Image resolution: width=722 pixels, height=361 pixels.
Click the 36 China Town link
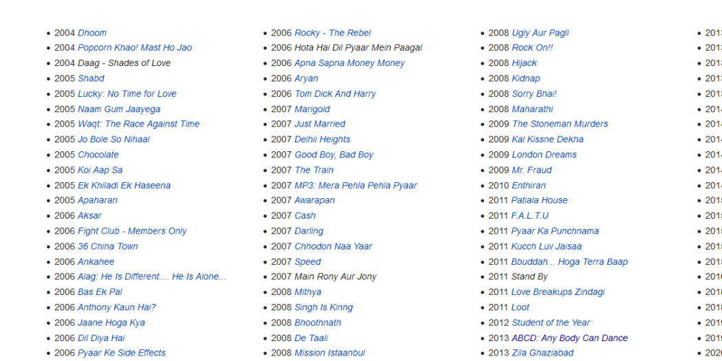coord(108,246)
